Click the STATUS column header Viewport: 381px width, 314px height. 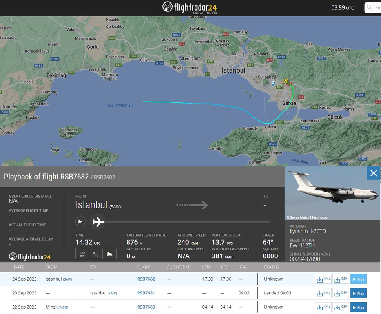(x=272, y=267)
